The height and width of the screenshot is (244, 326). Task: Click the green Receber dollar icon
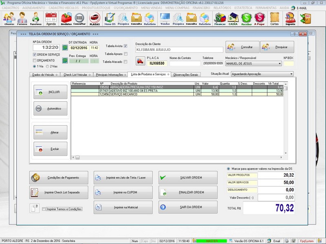247,19
